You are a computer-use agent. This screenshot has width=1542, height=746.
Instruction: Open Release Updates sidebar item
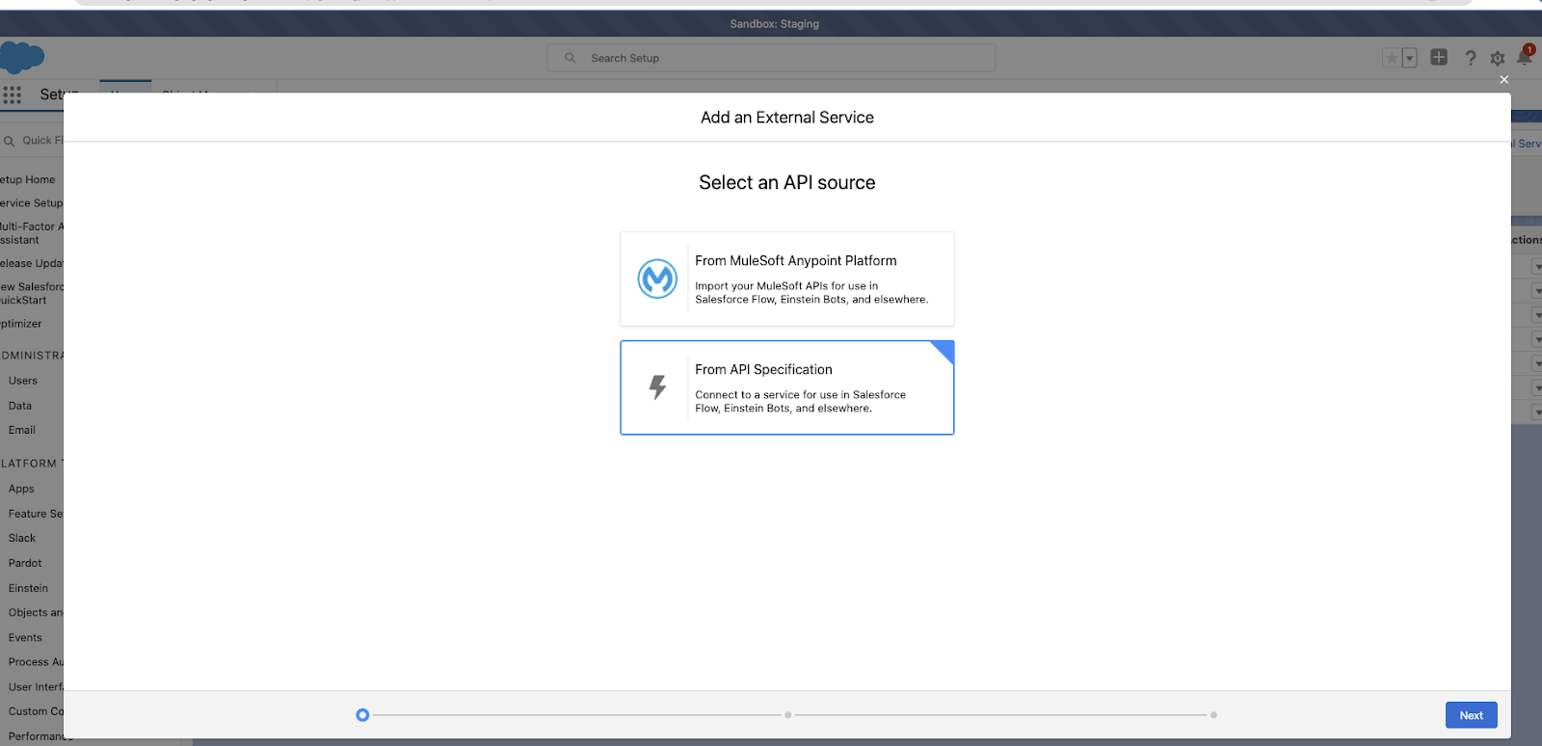[31, 264]
